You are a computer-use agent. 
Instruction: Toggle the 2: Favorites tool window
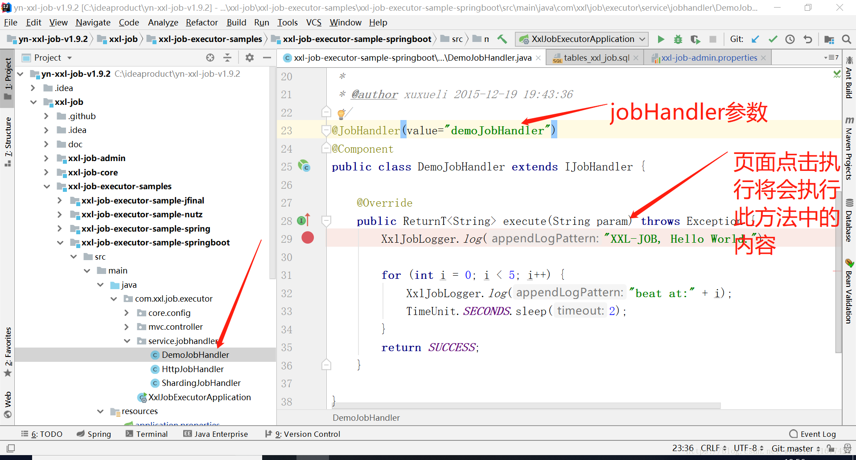8,352
